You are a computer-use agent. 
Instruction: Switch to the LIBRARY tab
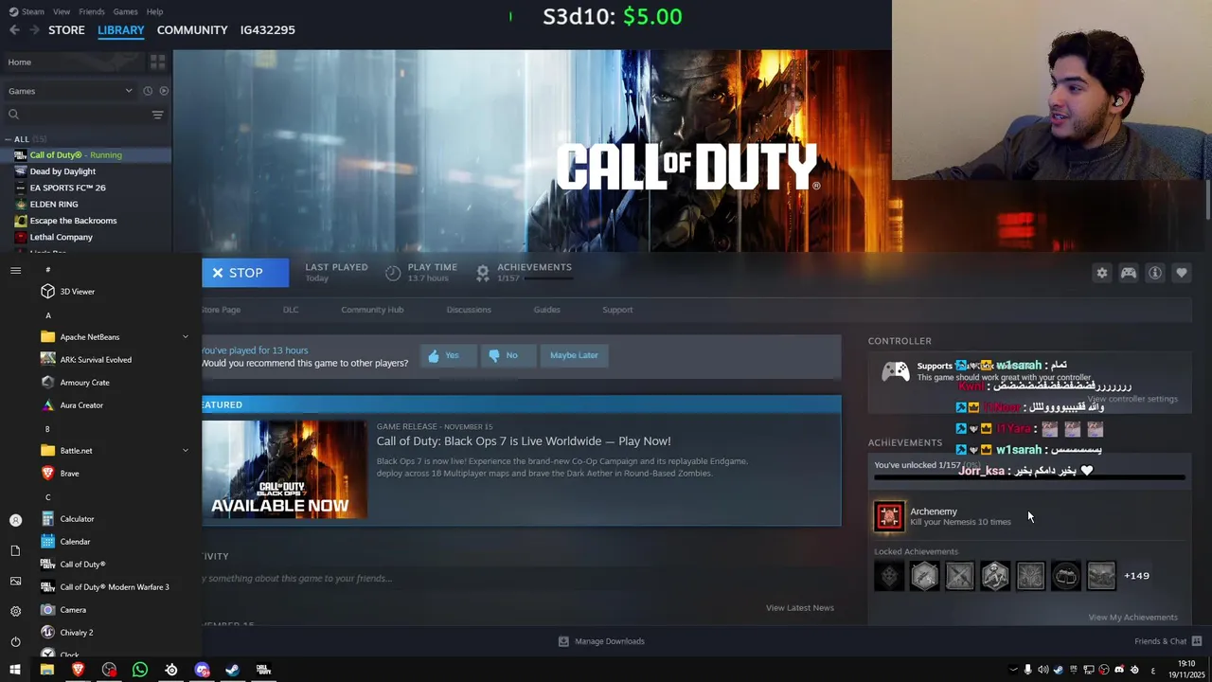point(121,30)
